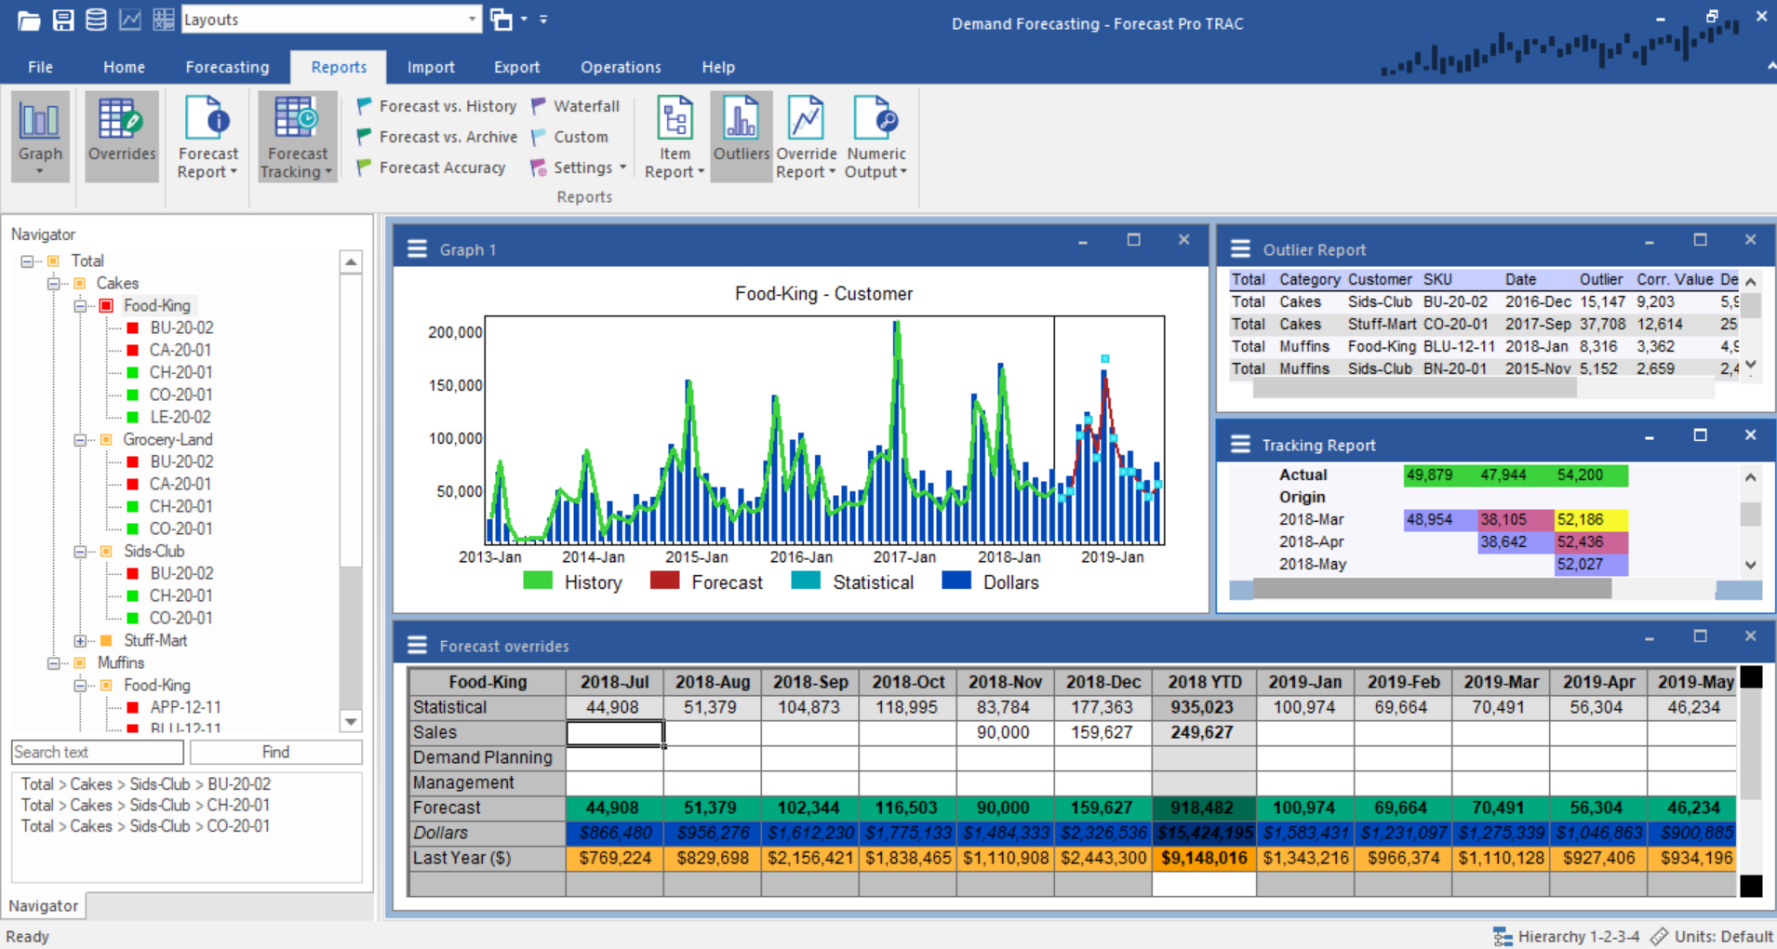Open the Layouts dropdown list

point(473,19)
